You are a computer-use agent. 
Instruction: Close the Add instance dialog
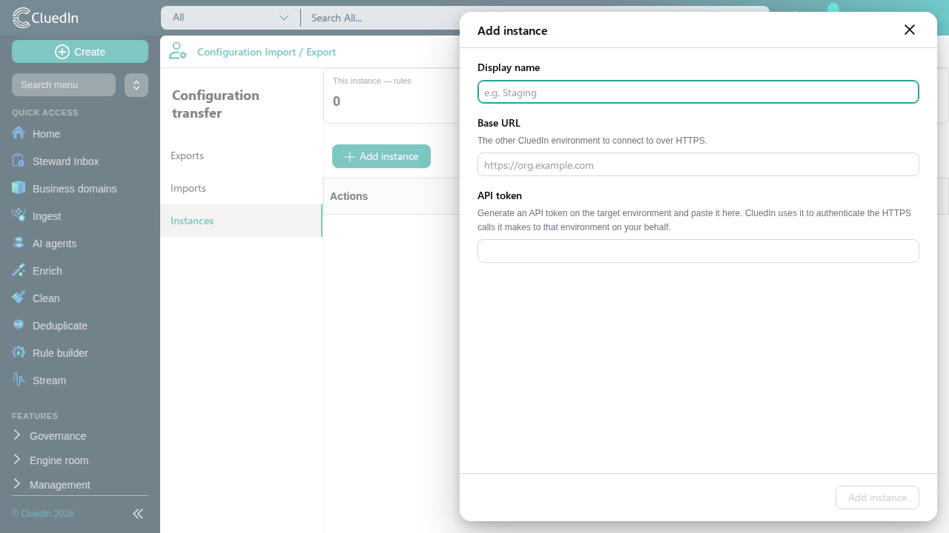click(x=910, y=30)
